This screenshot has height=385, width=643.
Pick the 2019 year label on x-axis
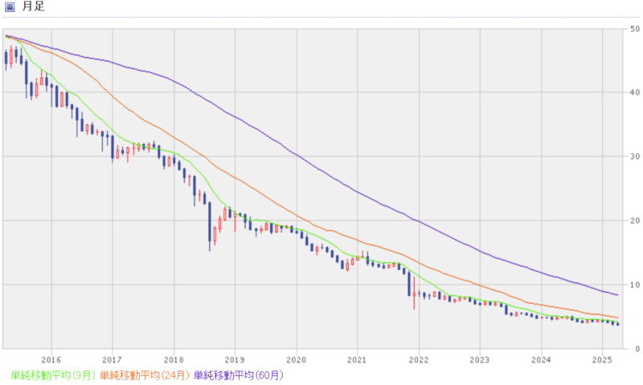click(235, 358)
